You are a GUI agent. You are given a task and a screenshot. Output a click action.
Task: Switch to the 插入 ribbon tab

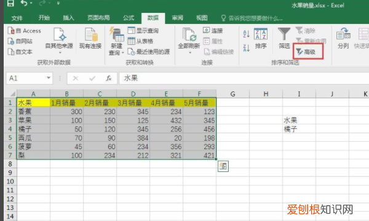68,18
